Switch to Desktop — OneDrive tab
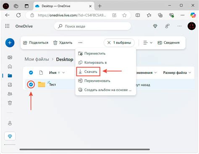 [x=64, y=6]
